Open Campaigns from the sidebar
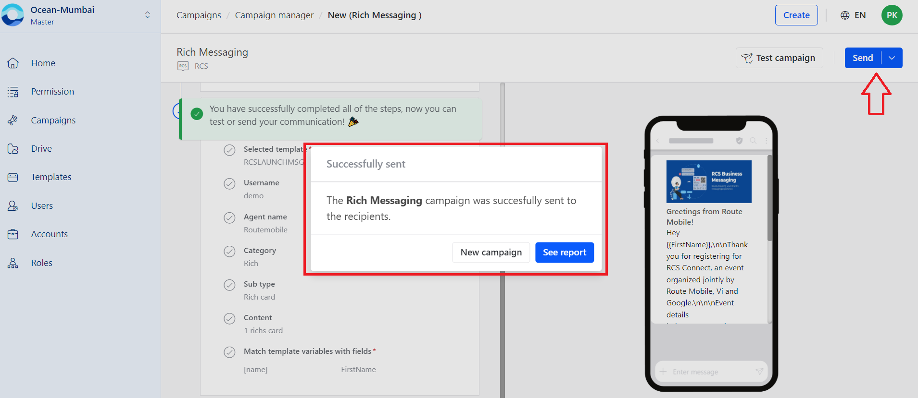 point(53,120)
